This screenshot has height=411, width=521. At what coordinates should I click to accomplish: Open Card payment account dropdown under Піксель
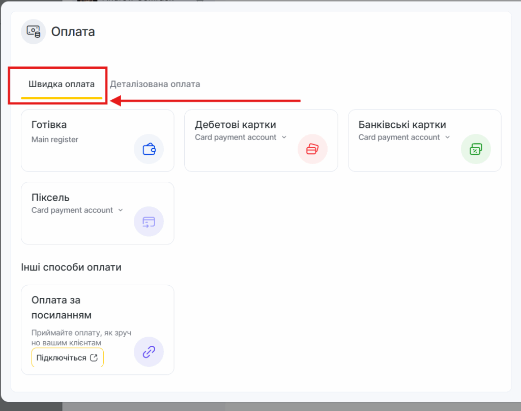point(121,210)
